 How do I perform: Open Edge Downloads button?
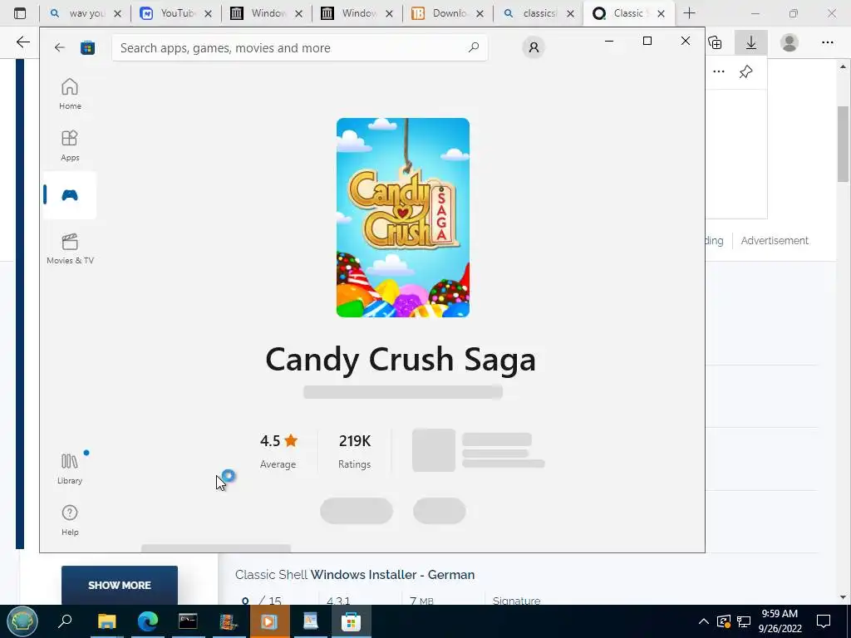pyautogui.click(x=751, y=42)
